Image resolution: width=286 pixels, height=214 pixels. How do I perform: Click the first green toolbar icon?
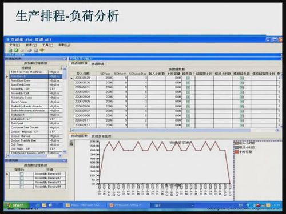click(10, 50)
